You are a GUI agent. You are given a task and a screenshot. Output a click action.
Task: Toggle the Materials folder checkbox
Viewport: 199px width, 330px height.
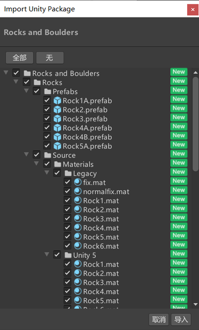coord(47,164)
